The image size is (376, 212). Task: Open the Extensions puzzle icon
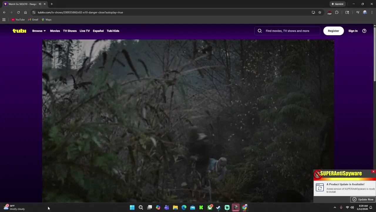[x=337, y=12]
